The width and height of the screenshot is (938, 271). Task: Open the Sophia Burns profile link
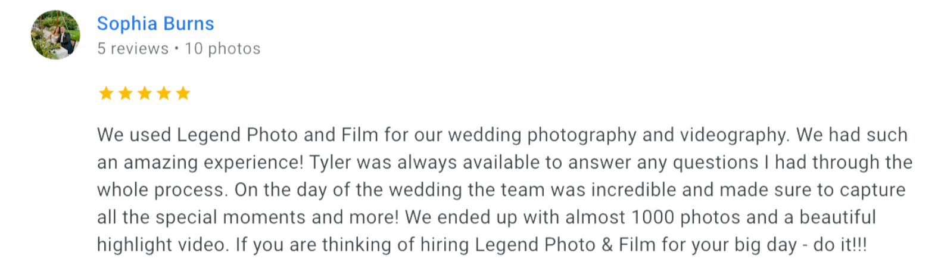click(x=155, y=24)
